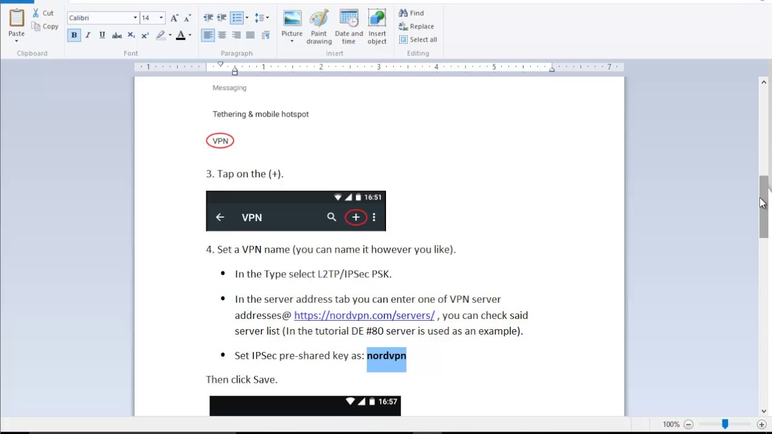Image resolution: width=772 pixels, height=434 pixels.
Task: Toggle italic formatting
Action: (88, 36)
